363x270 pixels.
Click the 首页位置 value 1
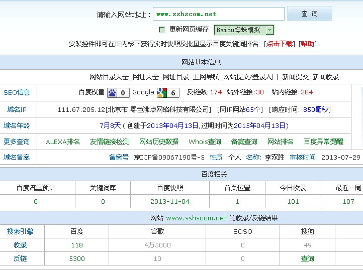(237, 202)
